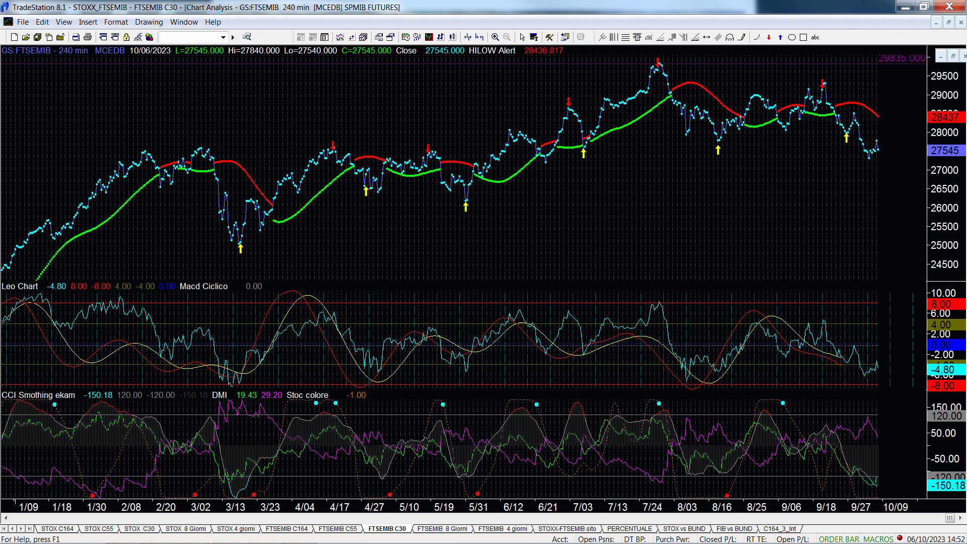Click the calendar clock timeframe icon

(x=405, y=37)
